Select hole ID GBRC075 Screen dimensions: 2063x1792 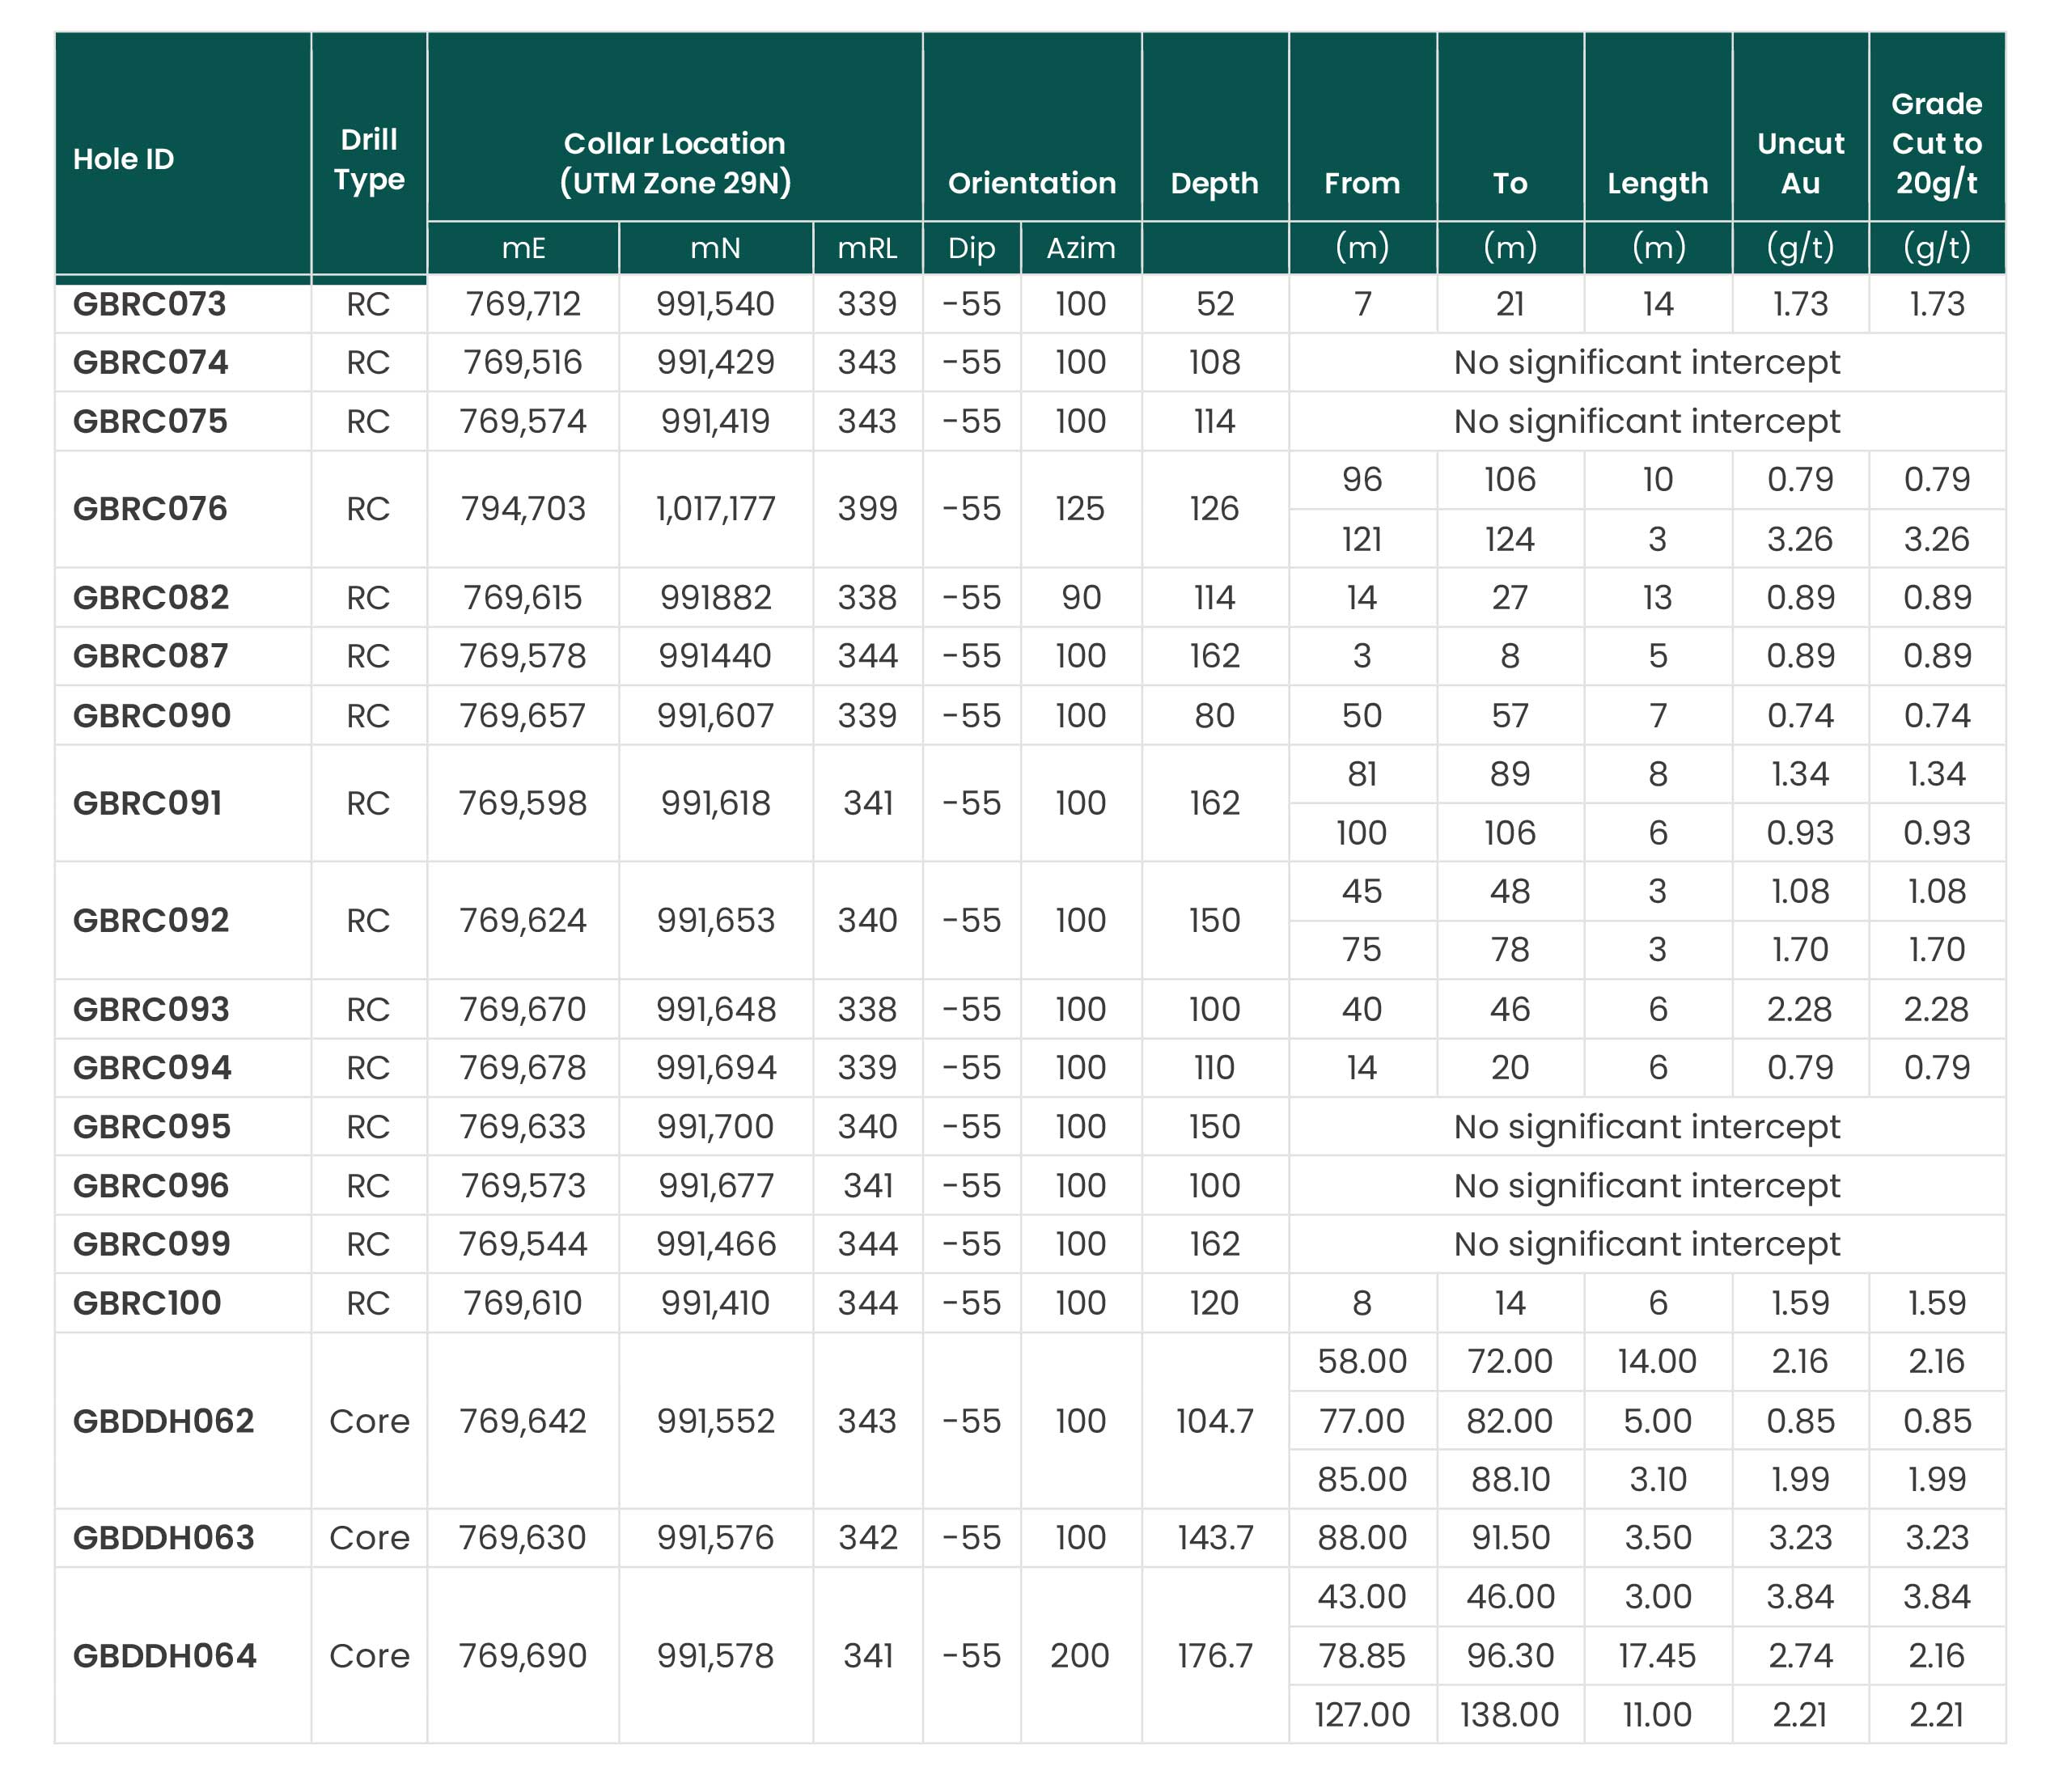pyautogui.click(x=150, y=421)
